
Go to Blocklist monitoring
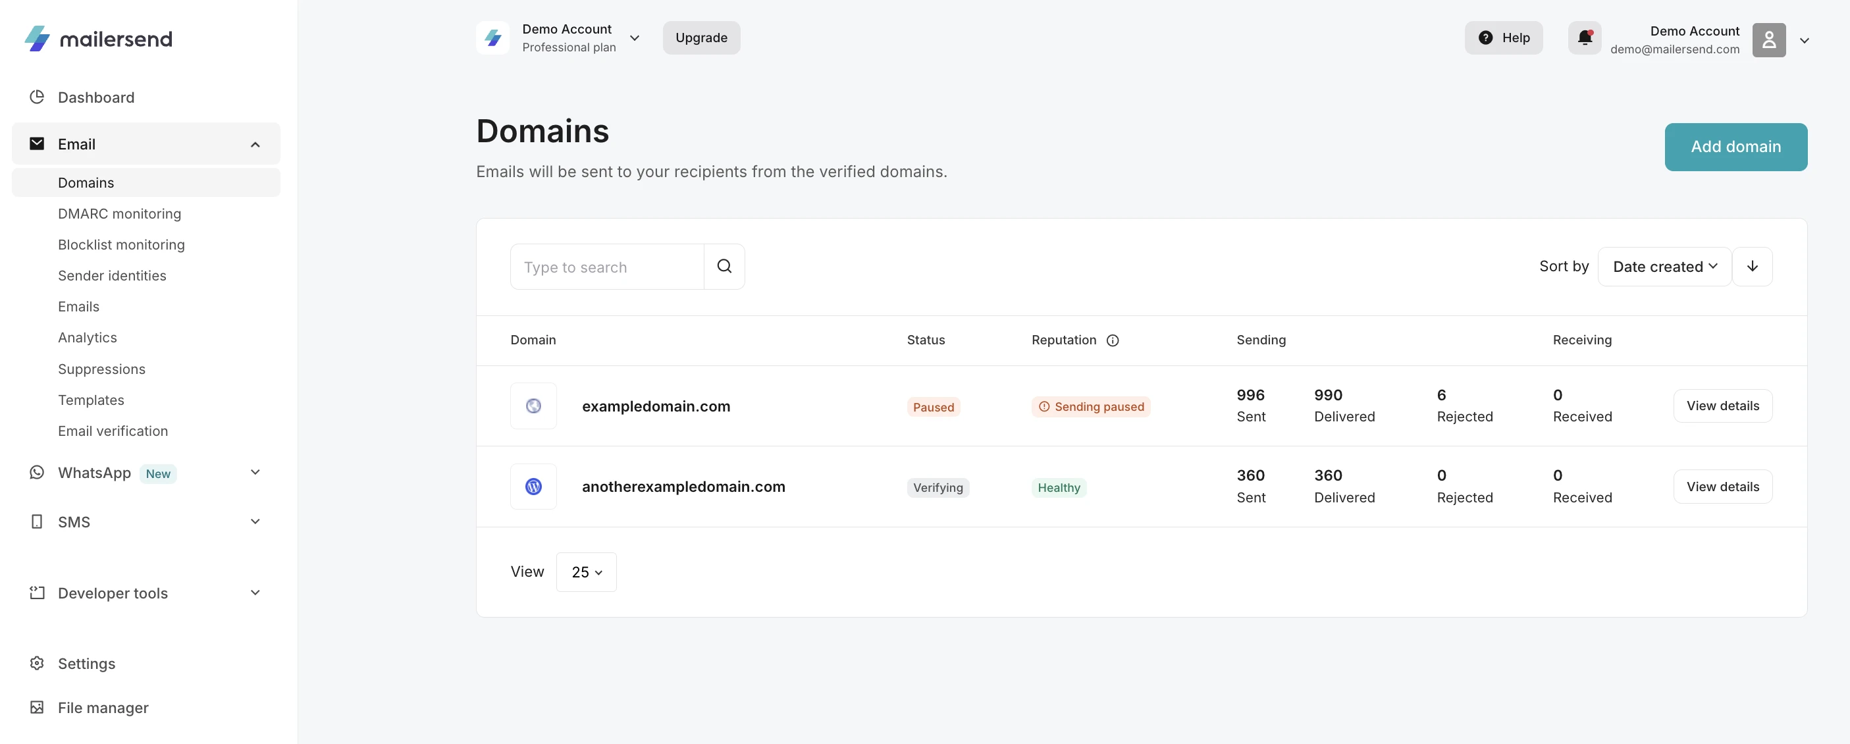click(121, 244)
